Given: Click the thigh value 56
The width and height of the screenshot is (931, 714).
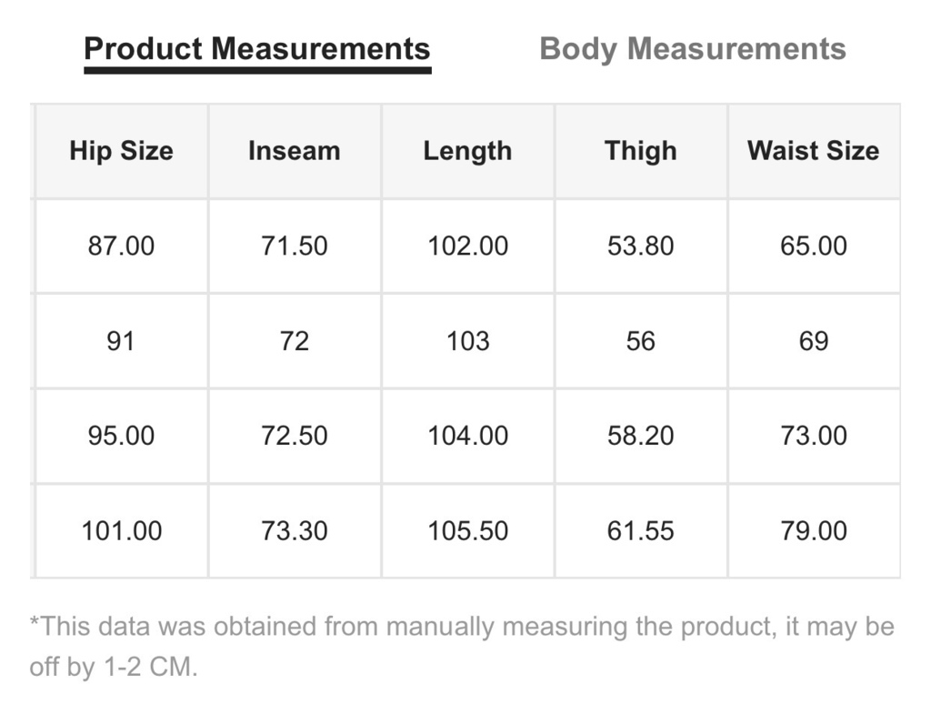Looking at the screenshot, I should point(641,341).
